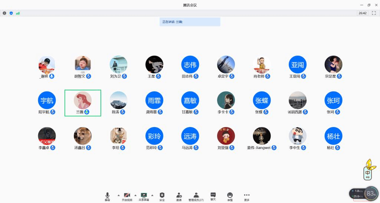
Task: Show the green network signal status
Action: coord(18,13)
